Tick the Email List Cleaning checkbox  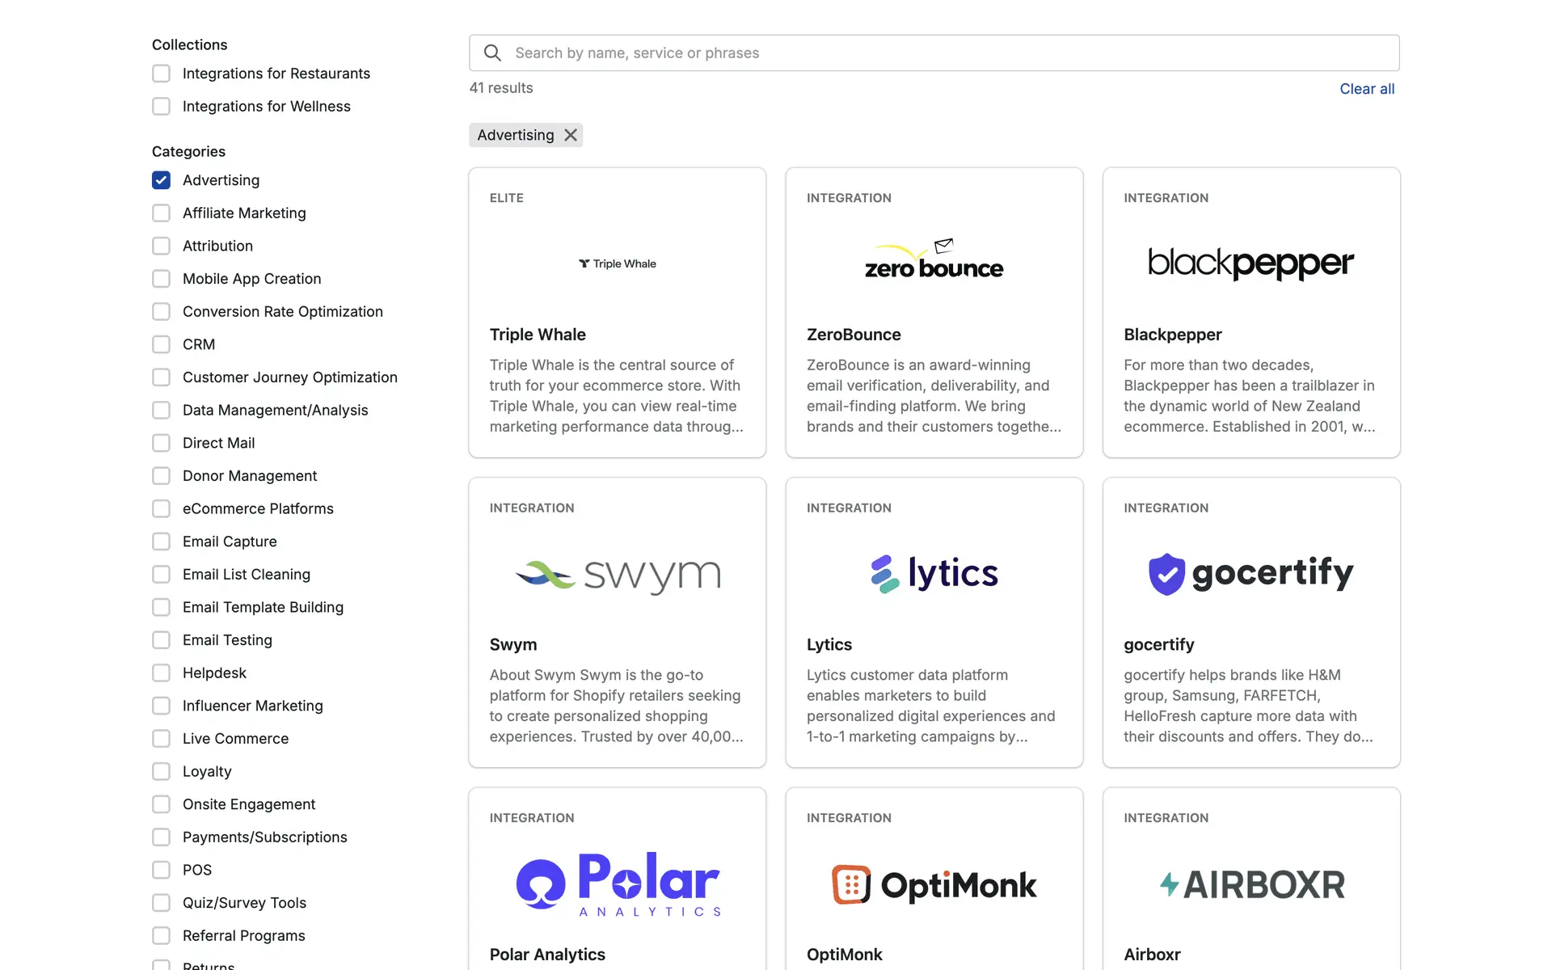pyautogui.click(x=162, y=575)
